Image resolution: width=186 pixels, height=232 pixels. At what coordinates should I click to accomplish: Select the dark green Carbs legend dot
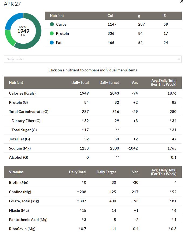52,24
